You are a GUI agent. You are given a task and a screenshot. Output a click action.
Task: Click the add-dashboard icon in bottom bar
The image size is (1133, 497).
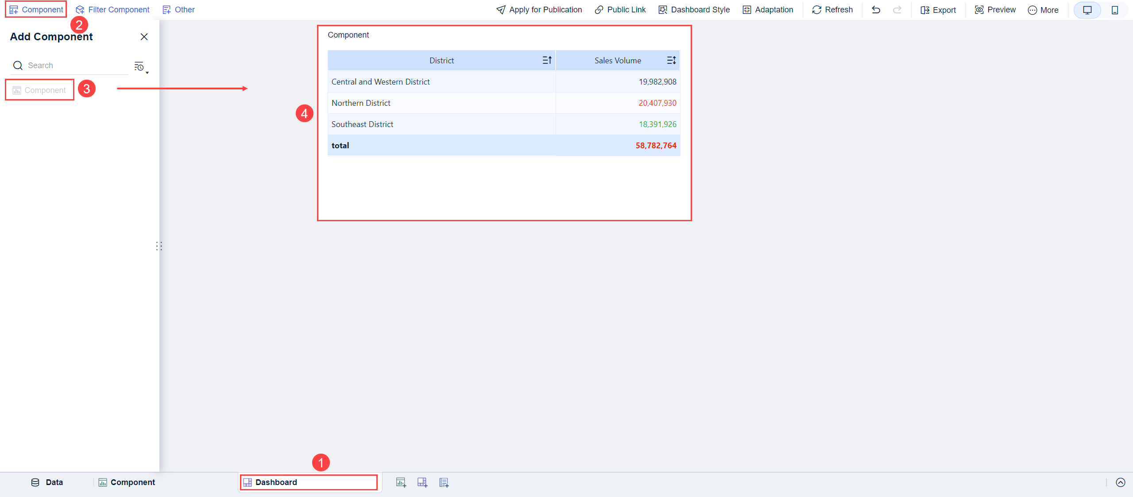422,482
